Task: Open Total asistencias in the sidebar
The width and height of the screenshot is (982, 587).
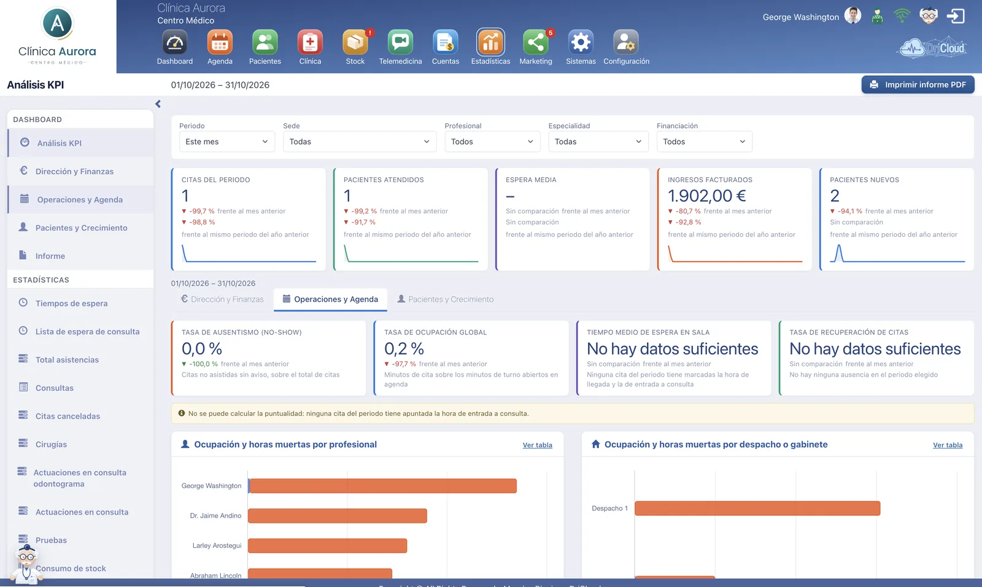Action: tap(81, 359)
